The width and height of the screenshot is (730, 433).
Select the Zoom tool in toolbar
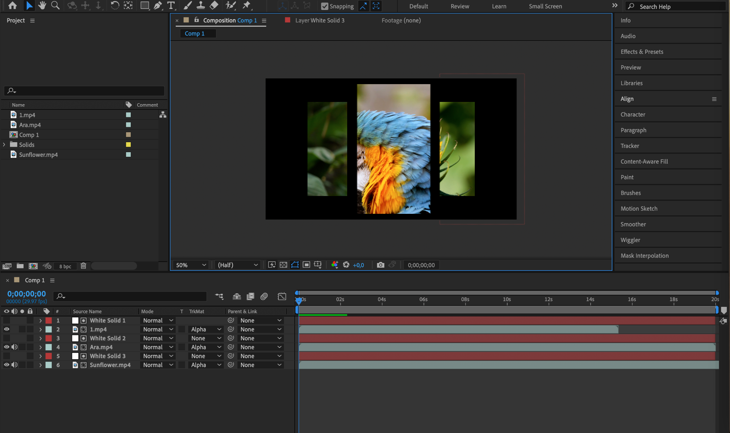coord(55,5)
